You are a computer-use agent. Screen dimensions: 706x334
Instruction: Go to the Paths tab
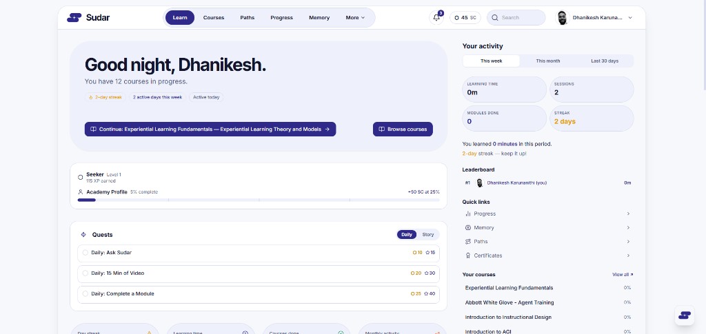pos(248,17)
